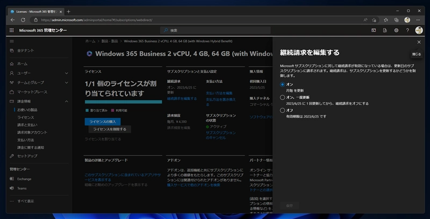Screen dimensions: 430x219
Task: Open the account profile picture in header
Action: [x=419, y=31]
